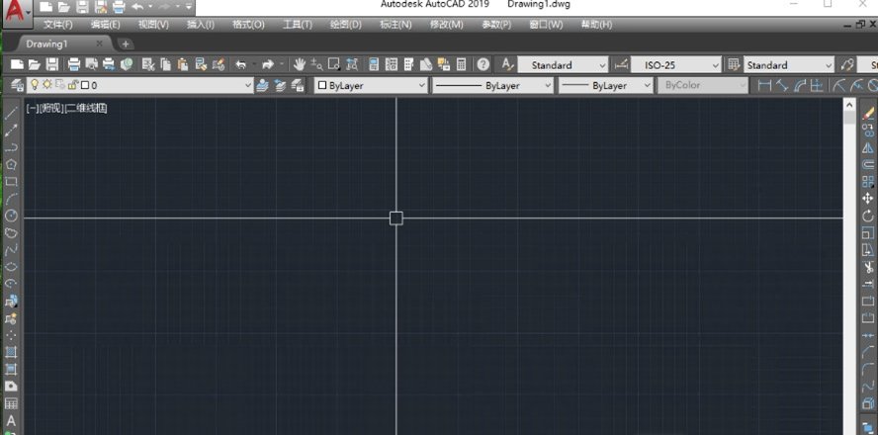Open the 编辑(E) menu
Image resolution: width=878 pixels, height=435 pixels.
click(105, 25)
